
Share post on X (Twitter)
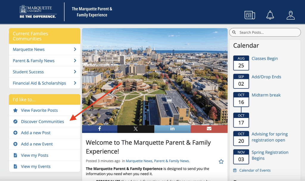(x=136, y=129)
